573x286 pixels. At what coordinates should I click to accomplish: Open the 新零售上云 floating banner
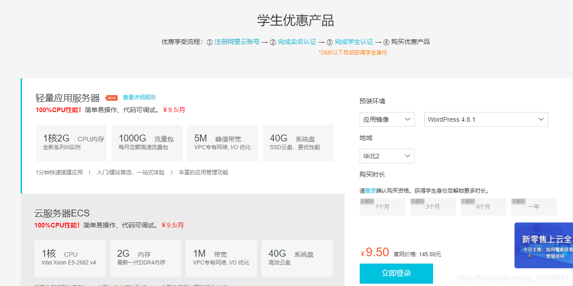pos(544,245)
